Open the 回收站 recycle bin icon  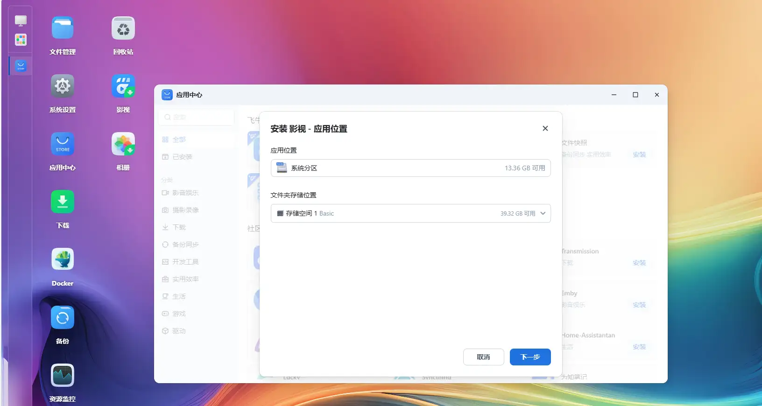(123, 28)
